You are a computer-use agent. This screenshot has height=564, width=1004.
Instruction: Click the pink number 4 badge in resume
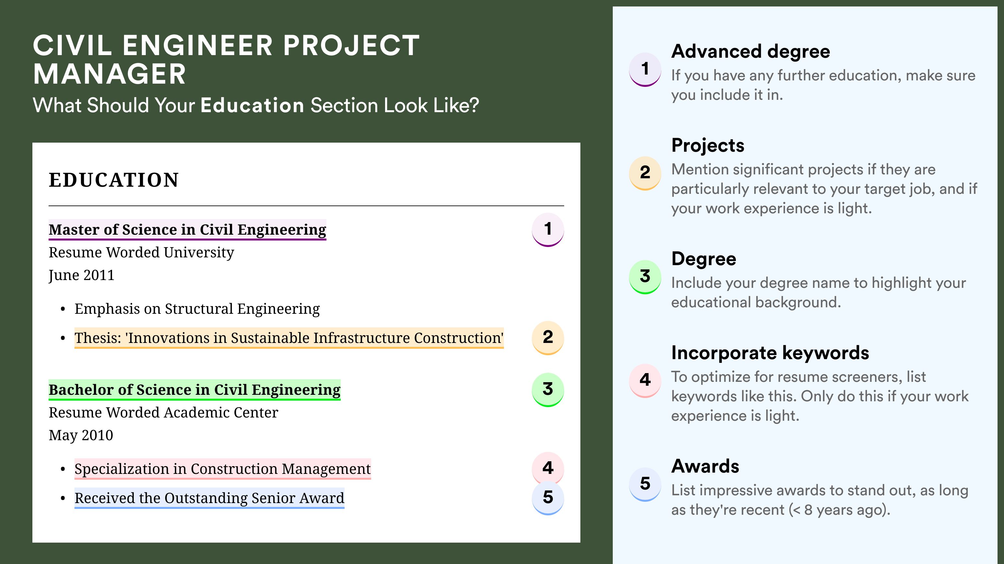[x=548, y=467]
